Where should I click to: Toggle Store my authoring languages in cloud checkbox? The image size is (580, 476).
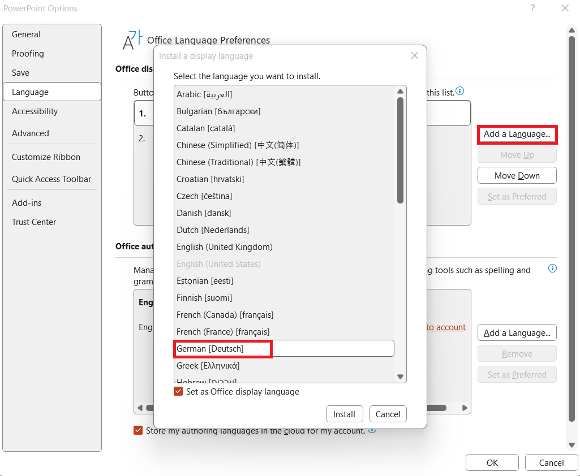pyautogui.click(x=138, y=430)
